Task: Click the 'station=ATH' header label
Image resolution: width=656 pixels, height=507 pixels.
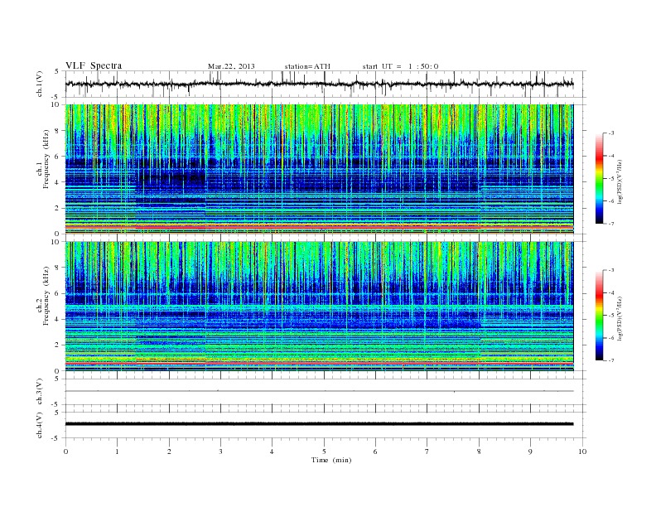Action: click(307, 66)
